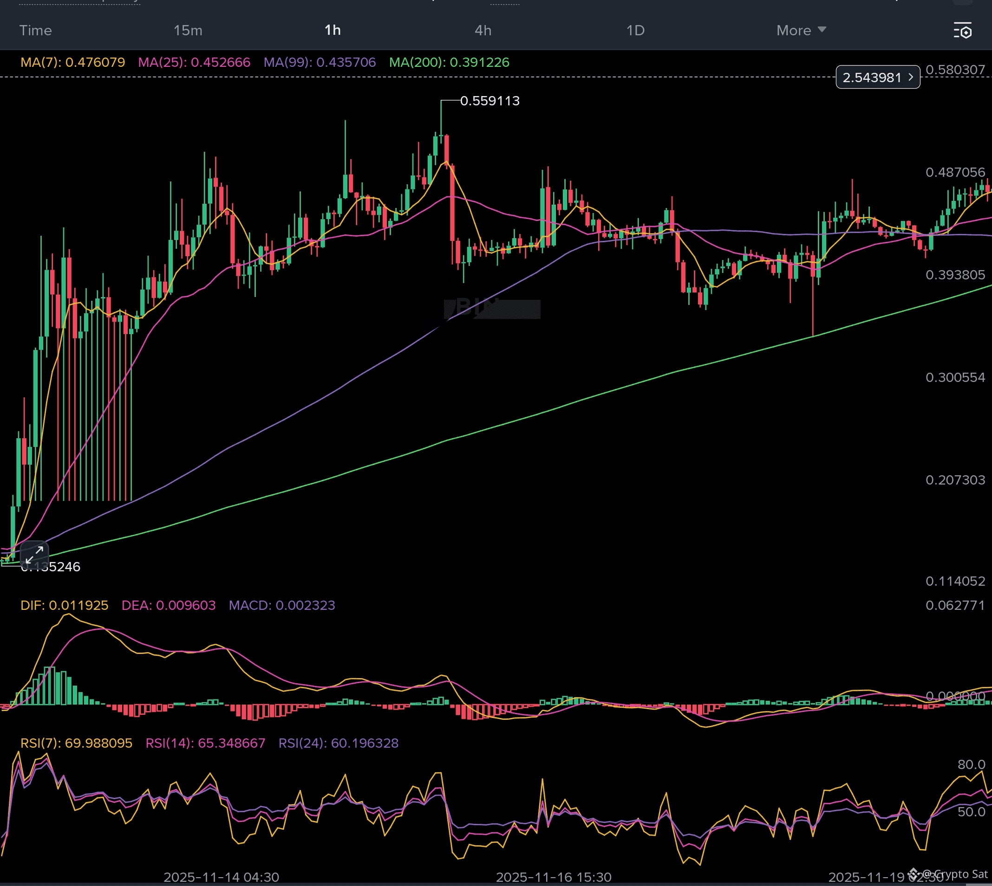The width and height of the screenshot is (992, 886).
Task: Click the RSI(14) indicator label
Action: [x=205, y=743]
